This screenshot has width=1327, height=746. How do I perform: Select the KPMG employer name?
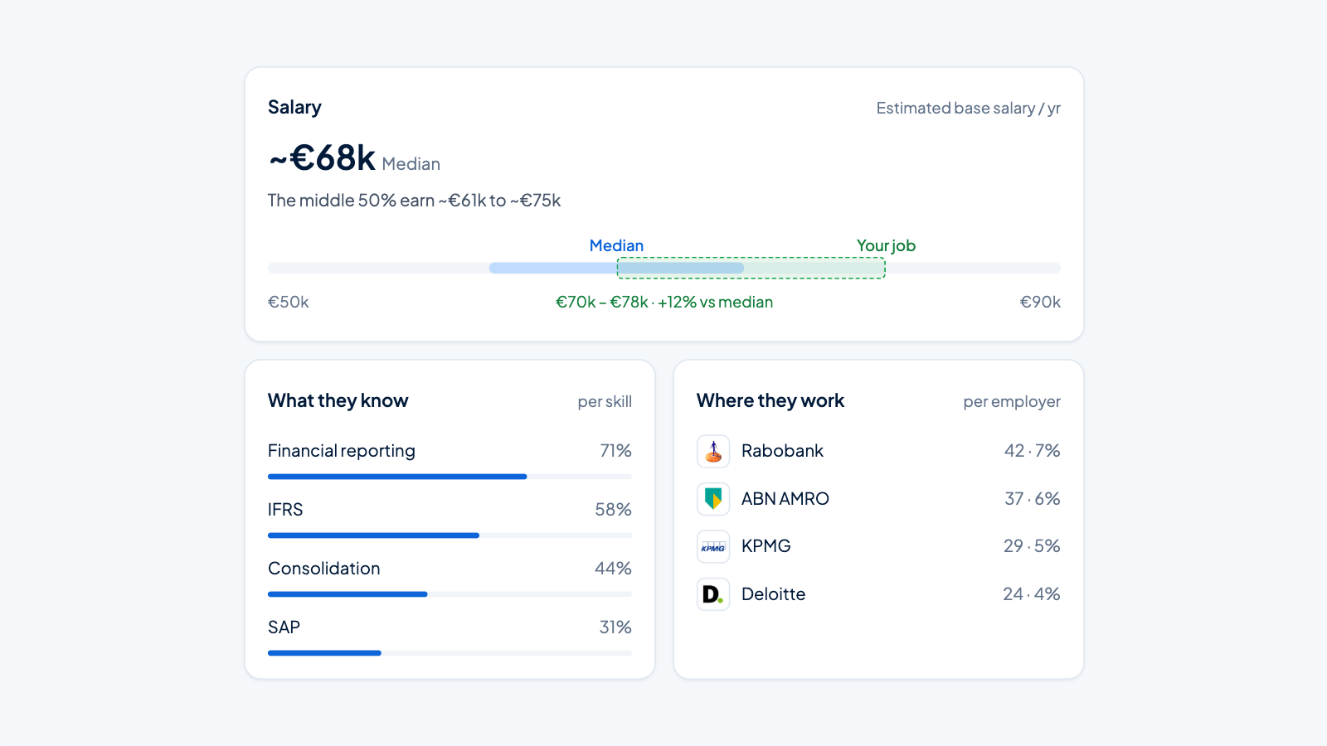pyautogui.click(x=766, y=546)
